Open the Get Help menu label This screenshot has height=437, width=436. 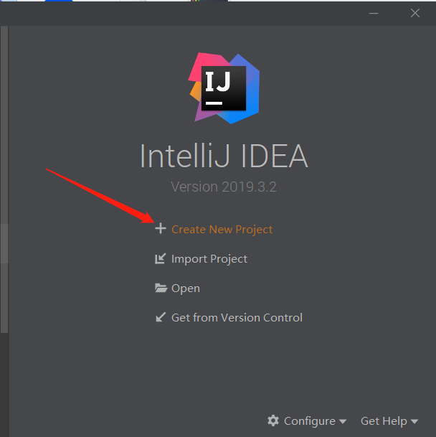pyautogui.click(x=384, y=420)
